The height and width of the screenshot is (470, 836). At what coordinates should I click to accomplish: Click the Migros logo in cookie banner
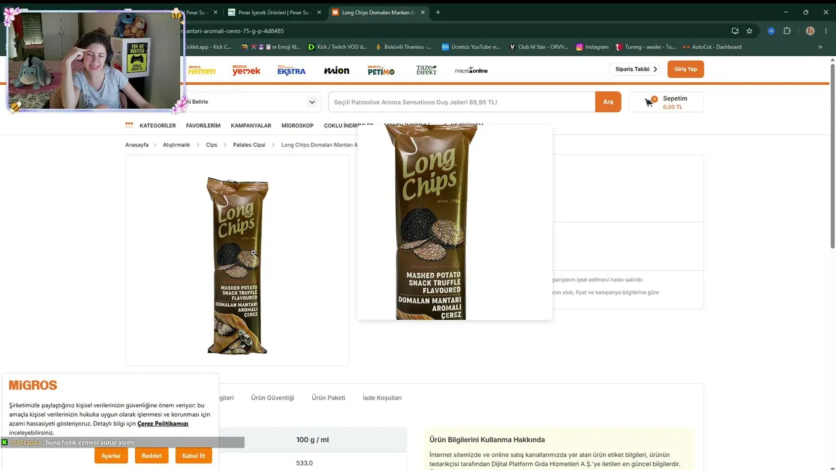[x=33, y=385]
